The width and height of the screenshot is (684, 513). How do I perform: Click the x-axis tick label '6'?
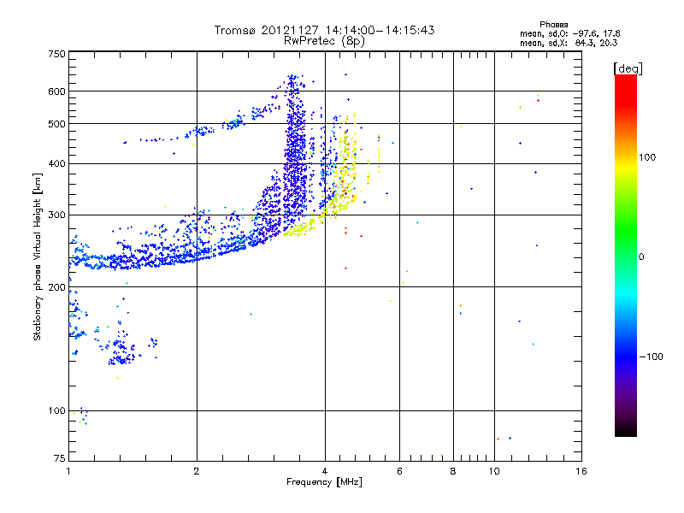399,471
